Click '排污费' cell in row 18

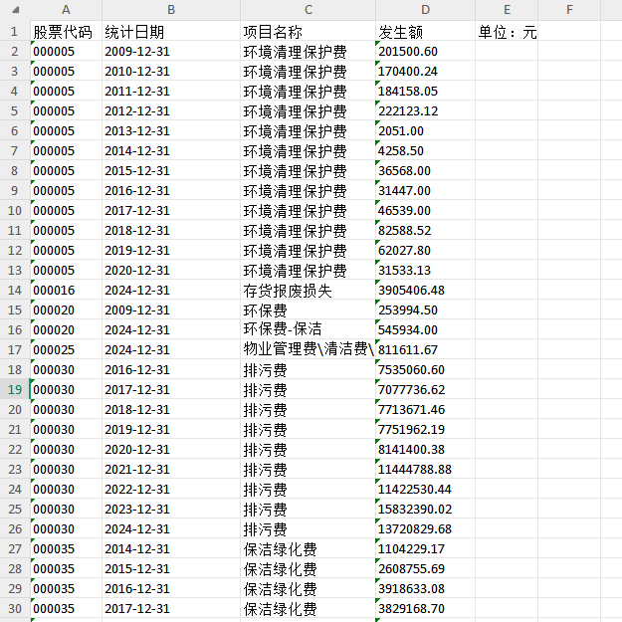click(308, 369)
